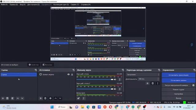Open Затухание transition dropdown
Image resolution: width=196 pixels, height=110 pixels.
tap(143, 75)
